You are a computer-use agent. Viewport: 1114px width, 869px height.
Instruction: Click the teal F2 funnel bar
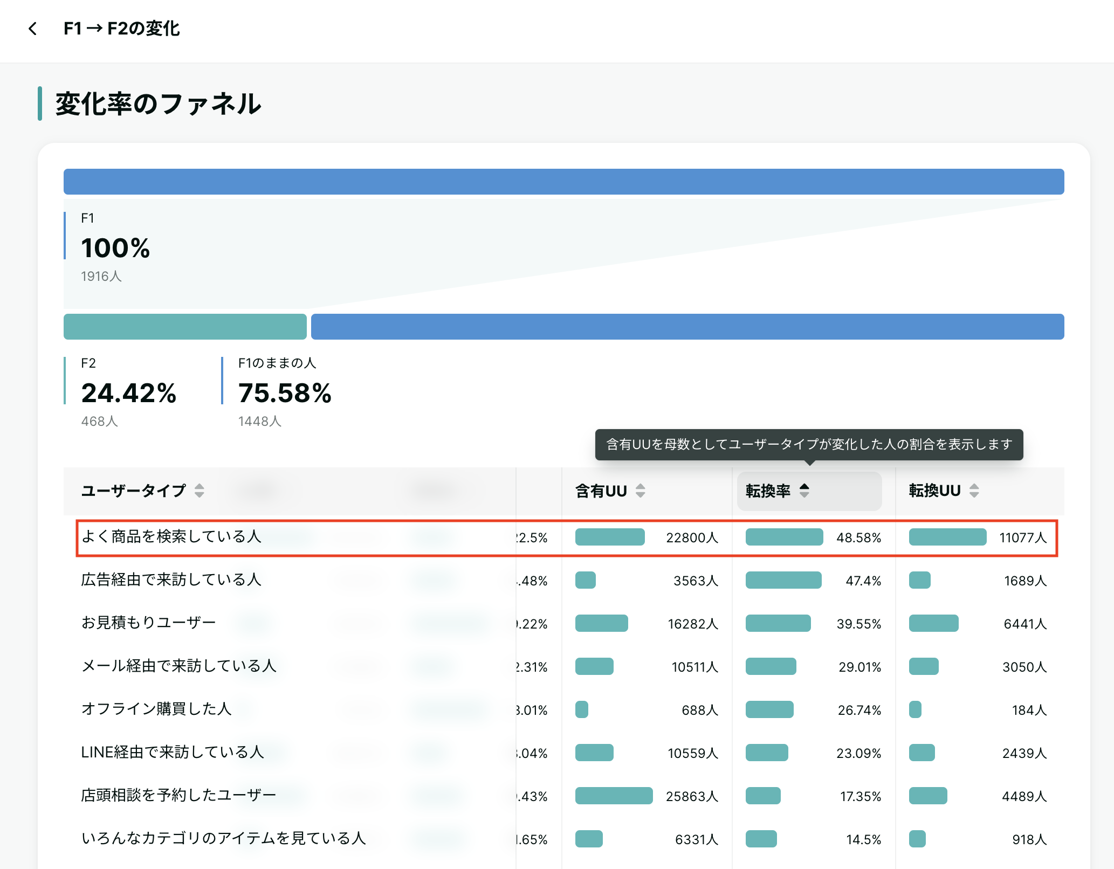(185, 327)
